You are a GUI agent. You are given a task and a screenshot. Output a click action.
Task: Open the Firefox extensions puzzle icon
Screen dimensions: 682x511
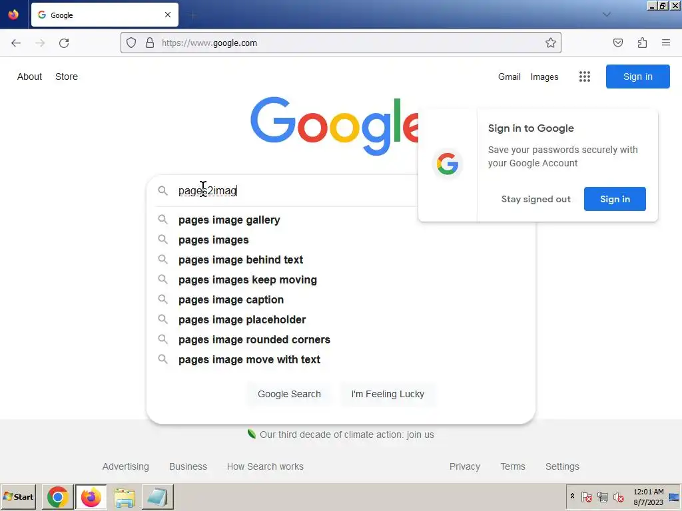[x=642, y=43]
